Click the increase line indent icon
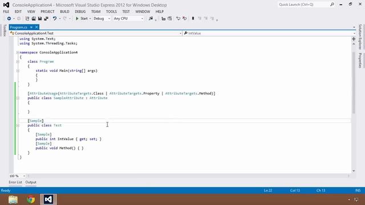This screenshot has width=365, height=205. (170, 18)
